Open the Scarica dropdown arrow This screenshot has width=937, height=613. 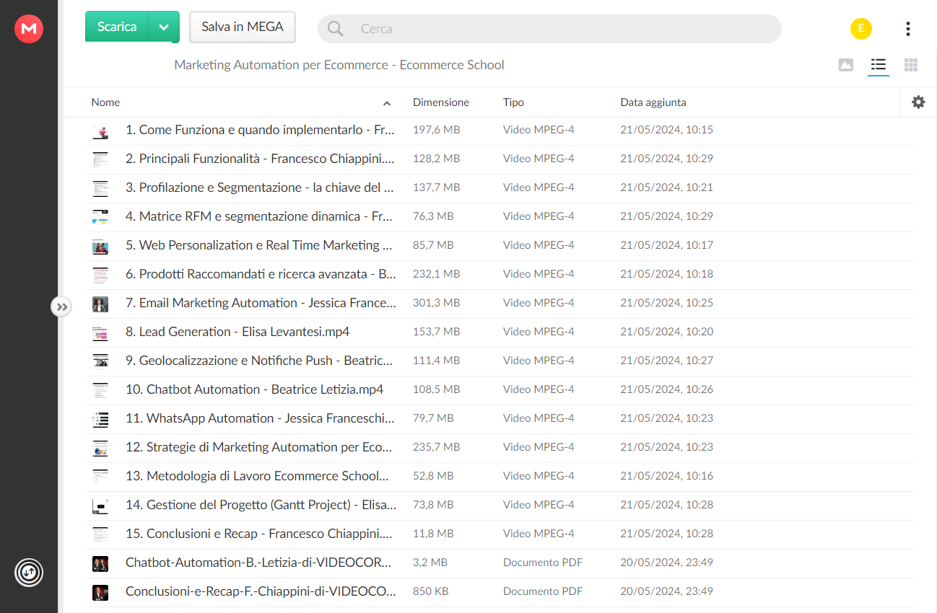click(x=164, y=27)
